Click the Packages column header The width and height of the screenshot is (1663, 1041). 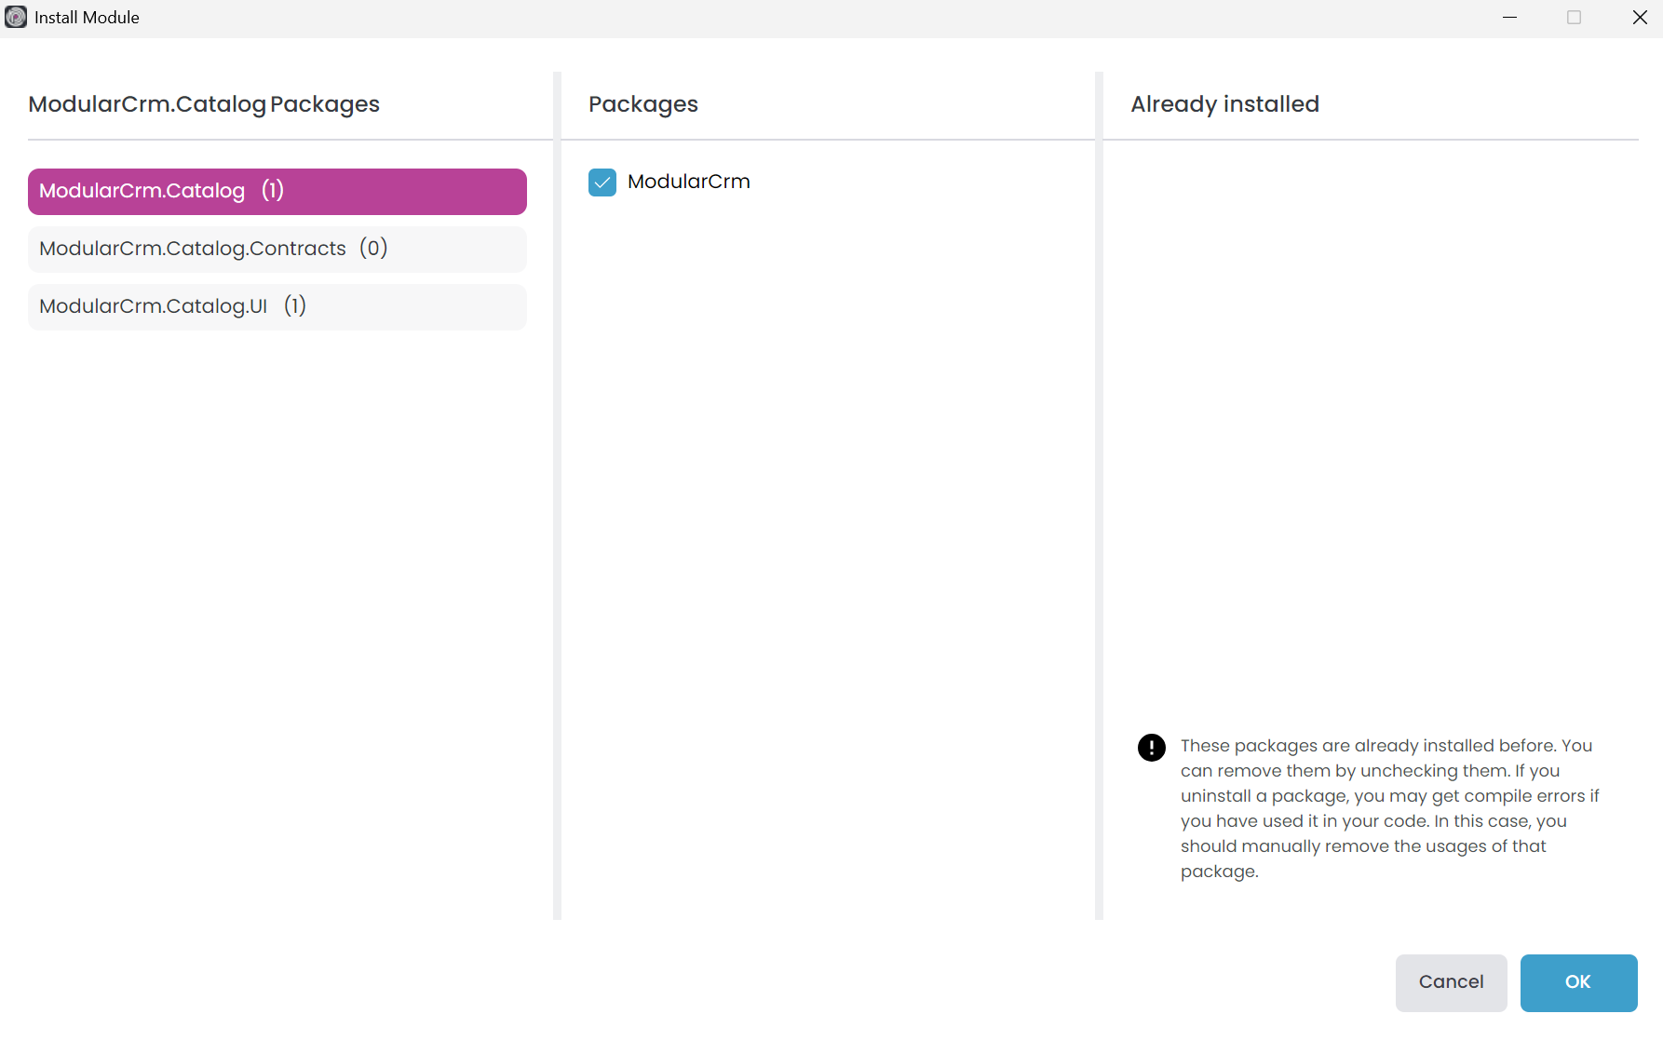(x=643, y=104)
